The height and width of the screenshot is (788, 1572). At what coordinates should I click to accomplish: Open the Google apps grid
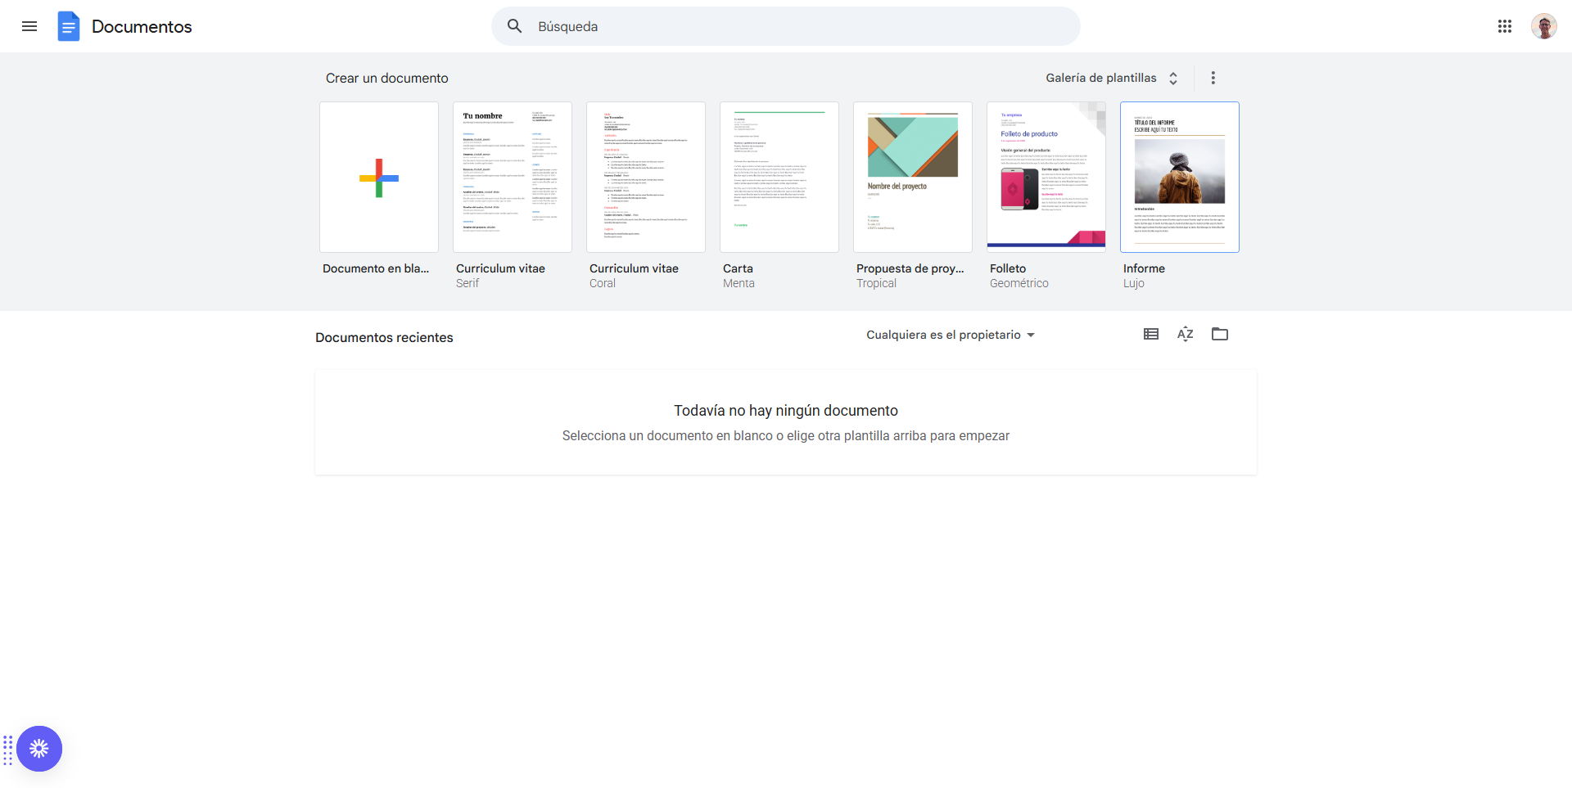(x=1504, y=26)
